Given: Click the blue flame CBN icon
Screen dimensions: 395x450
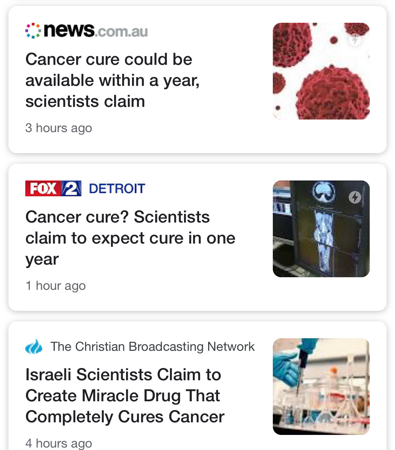Looking at the screenshot, I should [34, 347].
